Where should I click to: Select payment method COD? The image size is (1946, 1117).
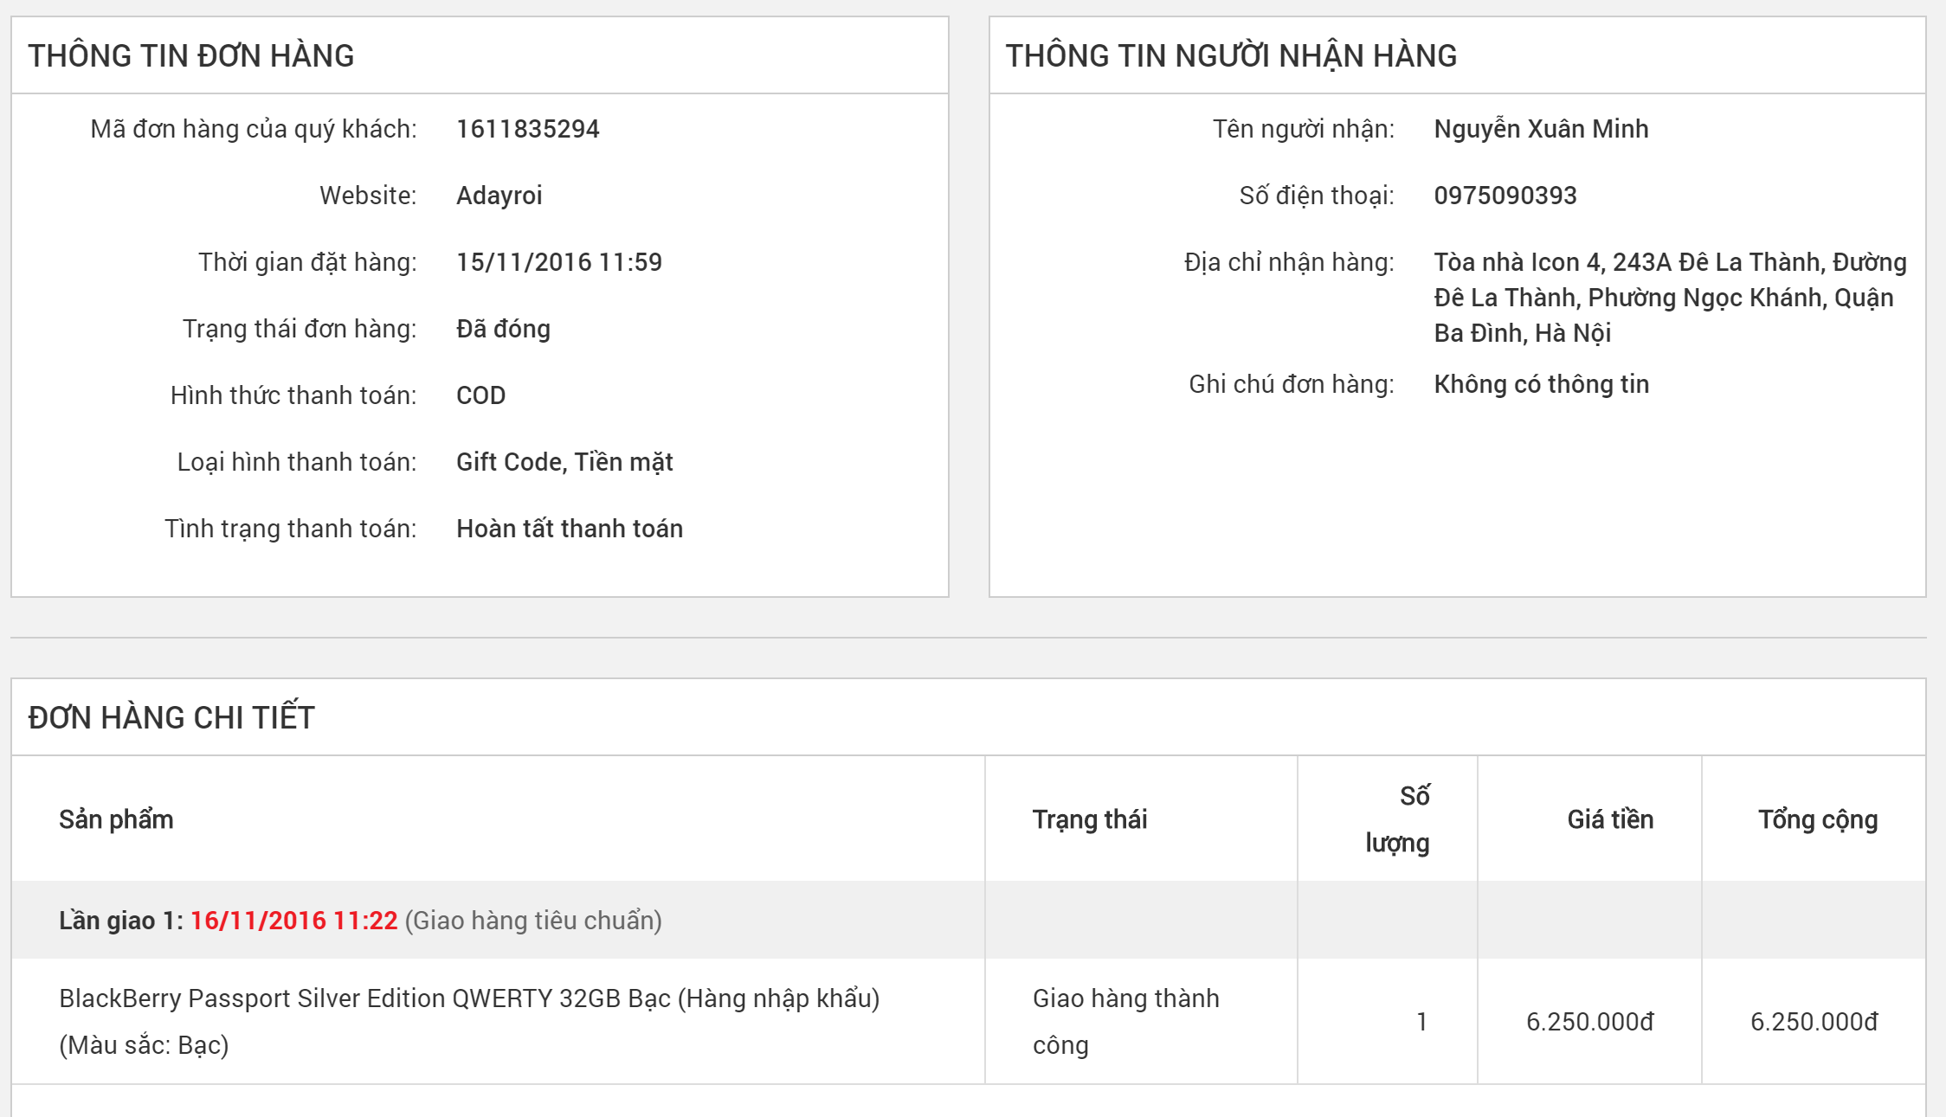481,395
